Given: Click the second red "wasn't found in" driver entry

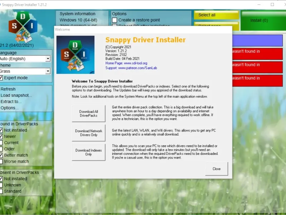Looking at the screenshot, I should click(257, 67).
